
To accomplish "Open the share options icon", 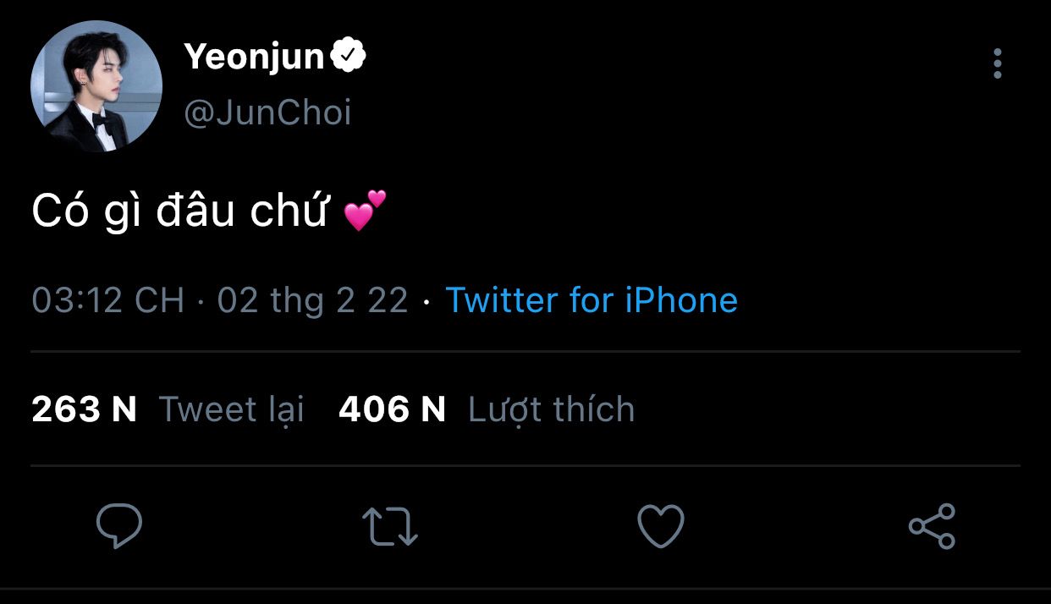I will coord(932,525).
